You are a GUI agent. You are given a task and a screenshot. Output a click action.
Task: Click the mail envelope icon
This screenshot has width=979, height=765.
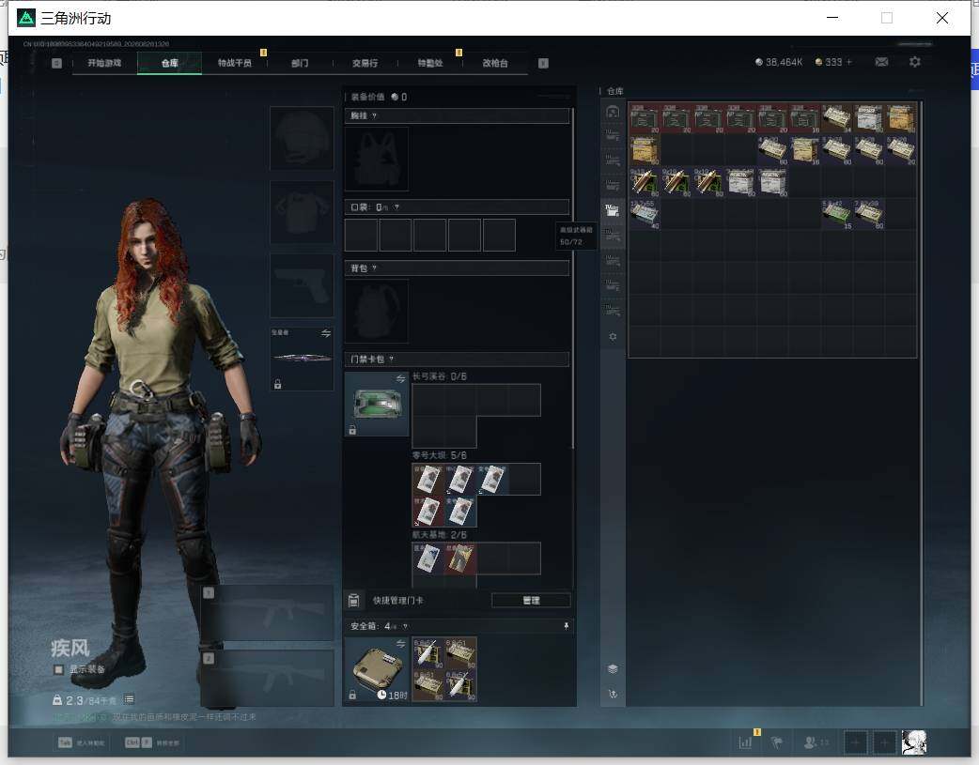[881, 62]
